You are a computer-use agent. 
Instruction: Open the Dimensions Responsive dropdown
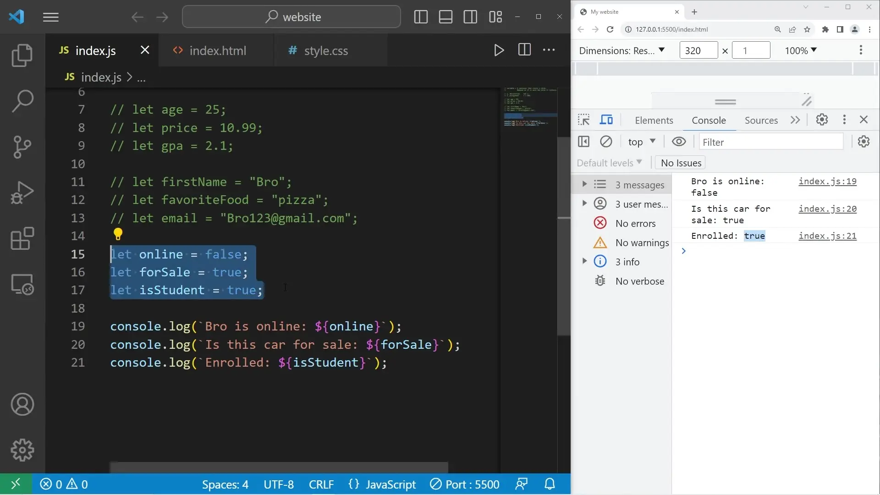point(622,50)
